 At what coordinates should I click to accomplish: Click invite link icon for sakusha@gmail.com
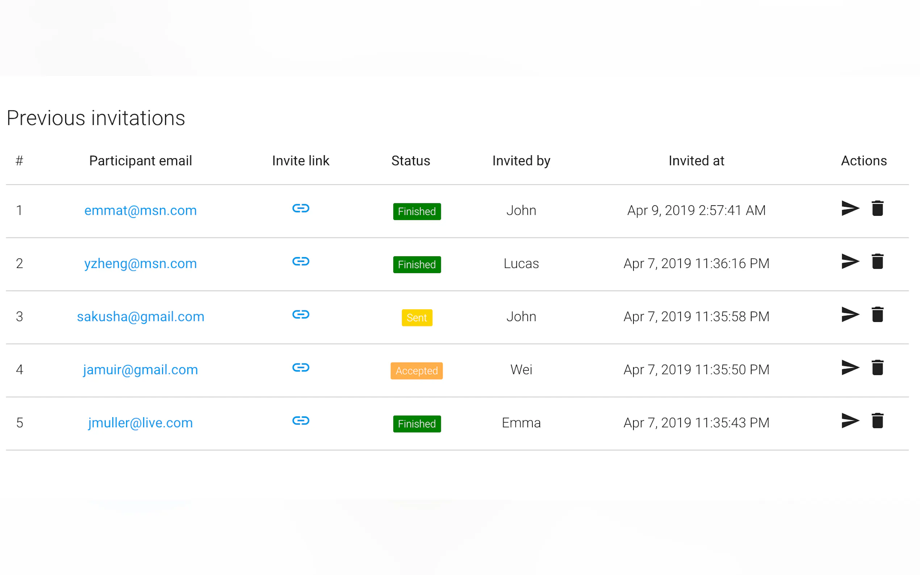(x=301, y=315)
